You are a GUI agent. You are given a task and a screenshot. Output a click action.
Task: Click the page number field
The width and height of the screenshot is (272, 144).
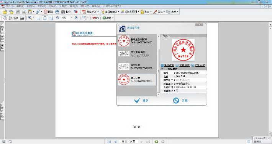click(129, 142)
